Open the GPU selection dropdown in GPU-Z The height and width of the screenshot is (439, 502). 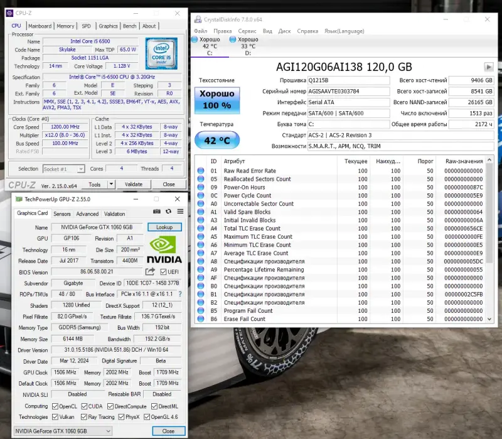click(63, 431)
